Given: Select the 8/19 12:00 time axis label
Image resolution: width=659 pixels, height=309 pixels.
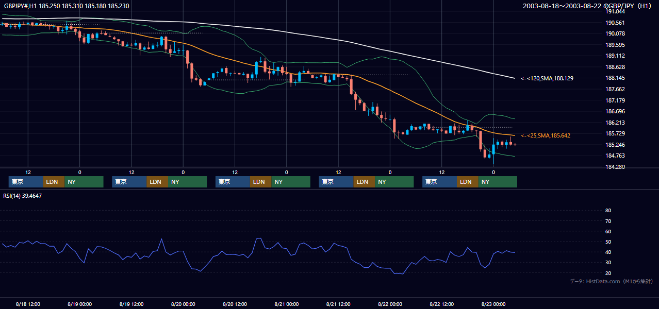Looking at the screenshot, I should click(x=131, y=304).
